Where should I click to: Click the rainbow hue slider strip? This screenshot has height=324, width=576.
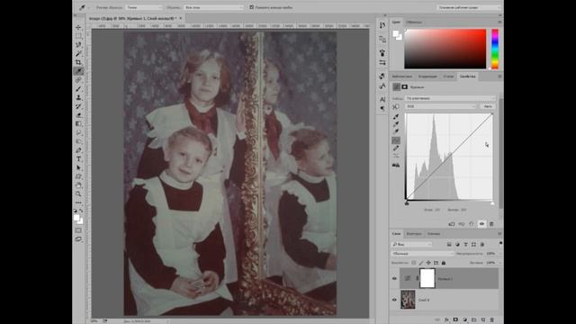coord(495,49)
